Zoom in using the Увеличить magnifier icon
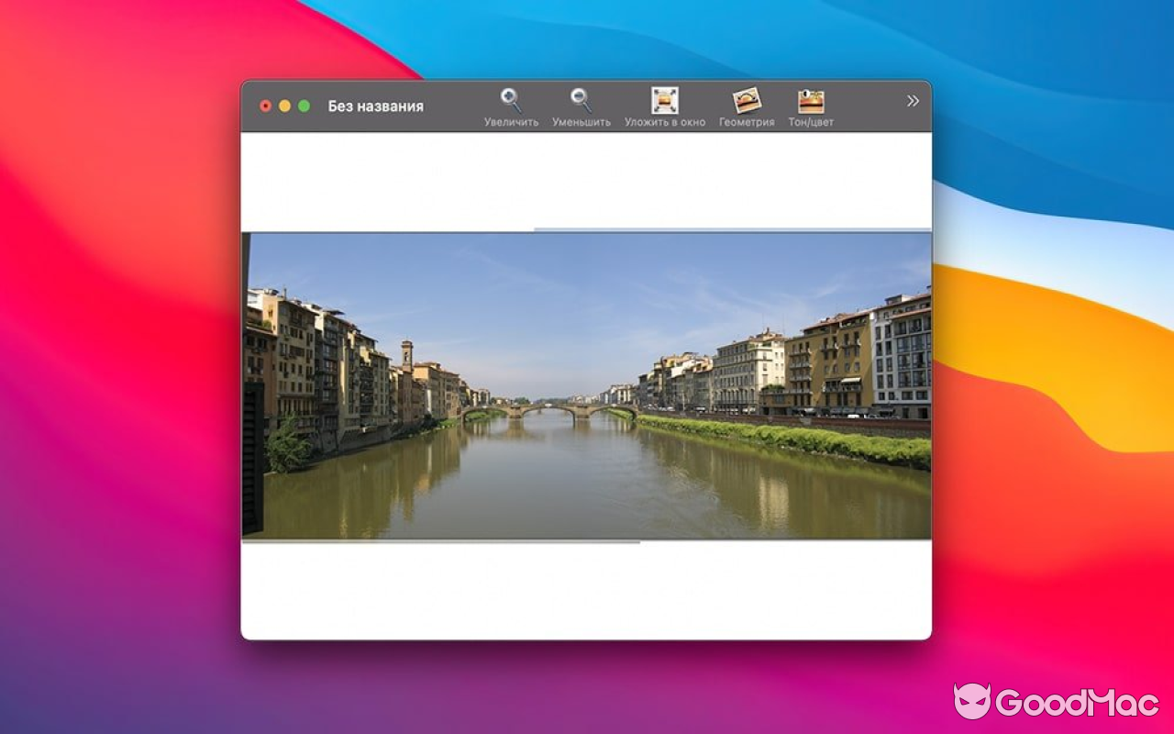 (x=511, y=99)
